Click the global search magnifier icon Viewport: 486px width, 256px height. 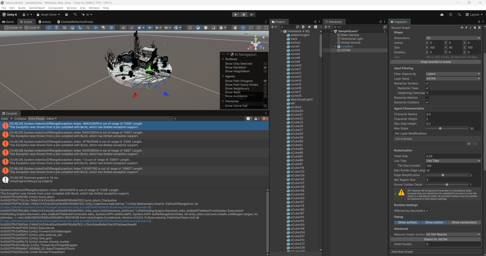pyautogui.click(x=459, y=15)
